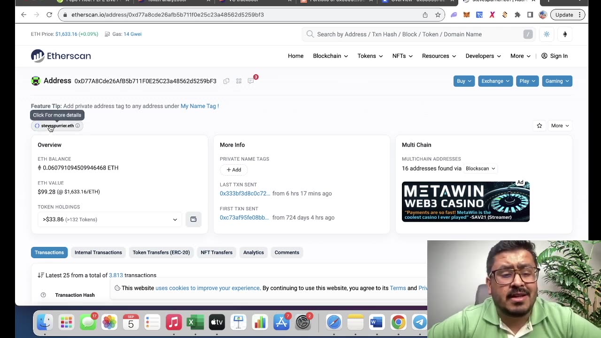Switch to NFT Transfers tab
This screenshot has width=601, height=338.
coord(216,253)
